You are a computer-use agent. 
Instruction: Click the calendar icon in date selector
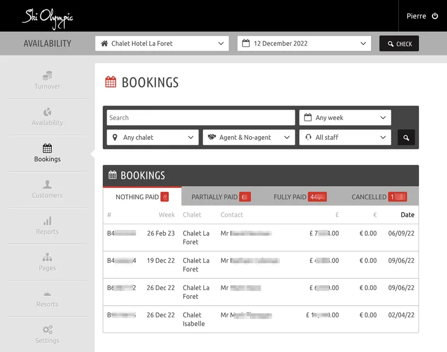click(x=246, y=44)
